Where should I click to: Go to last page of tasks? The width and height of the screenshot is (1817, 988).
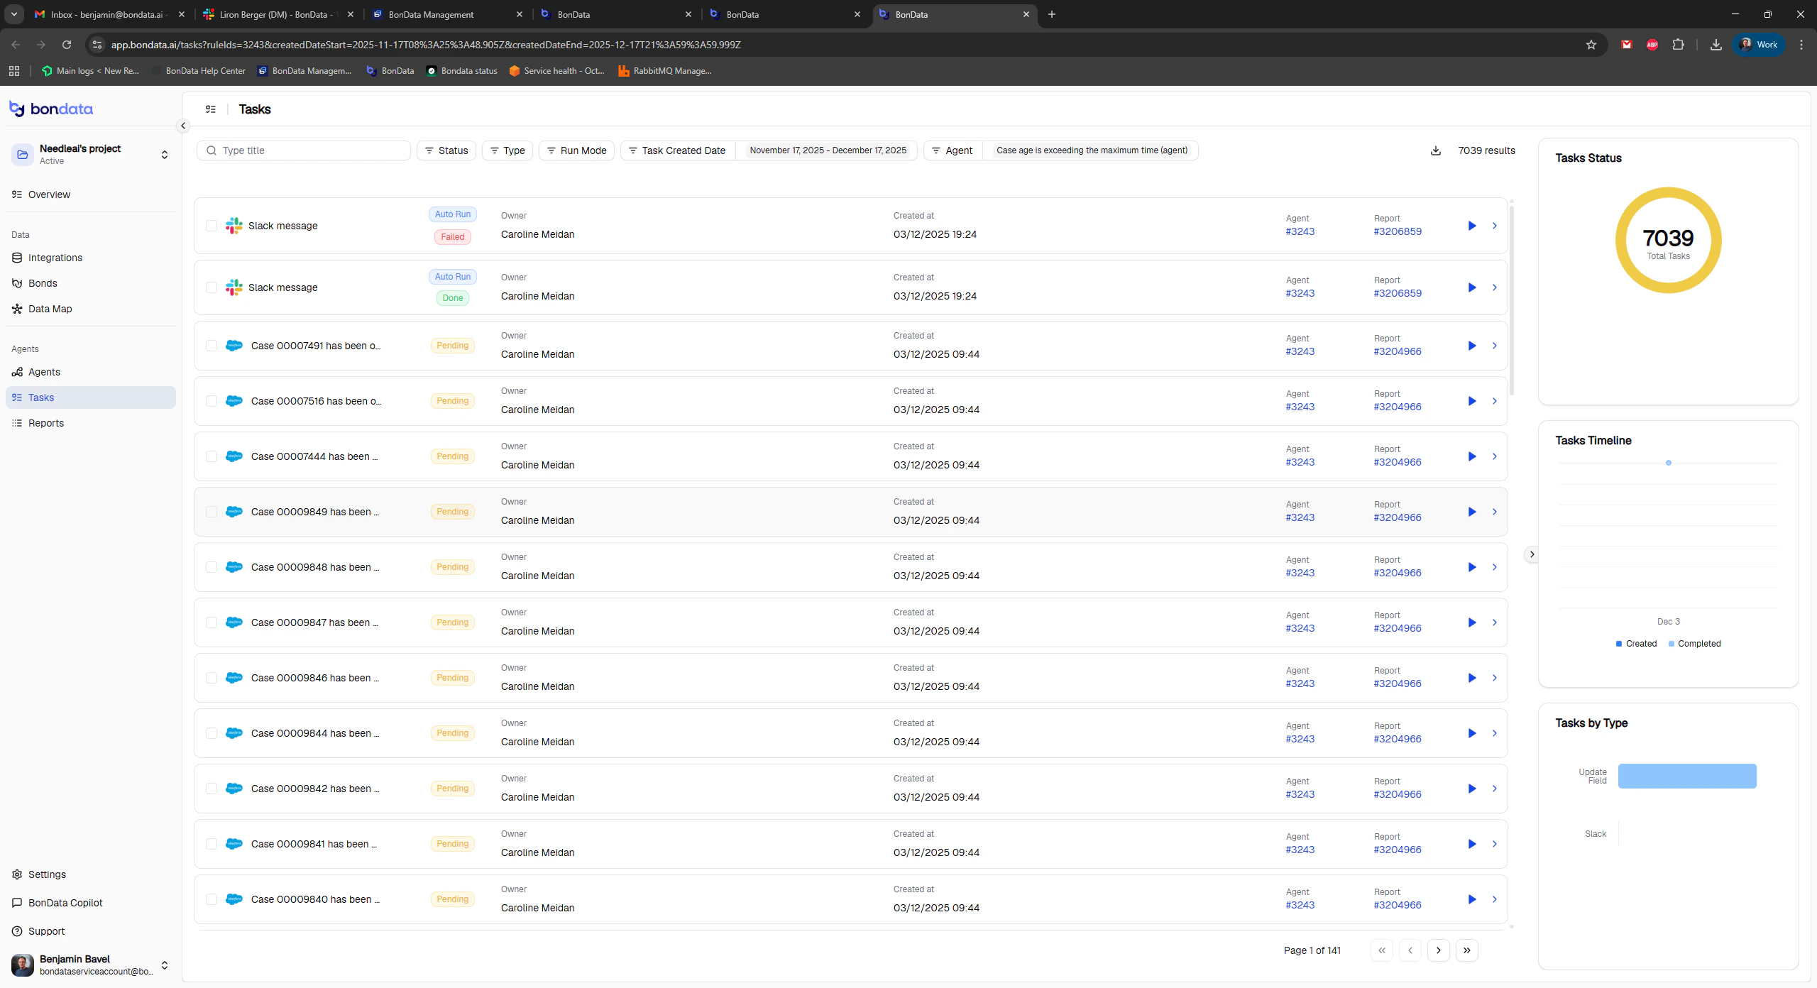pos(1466,950)
